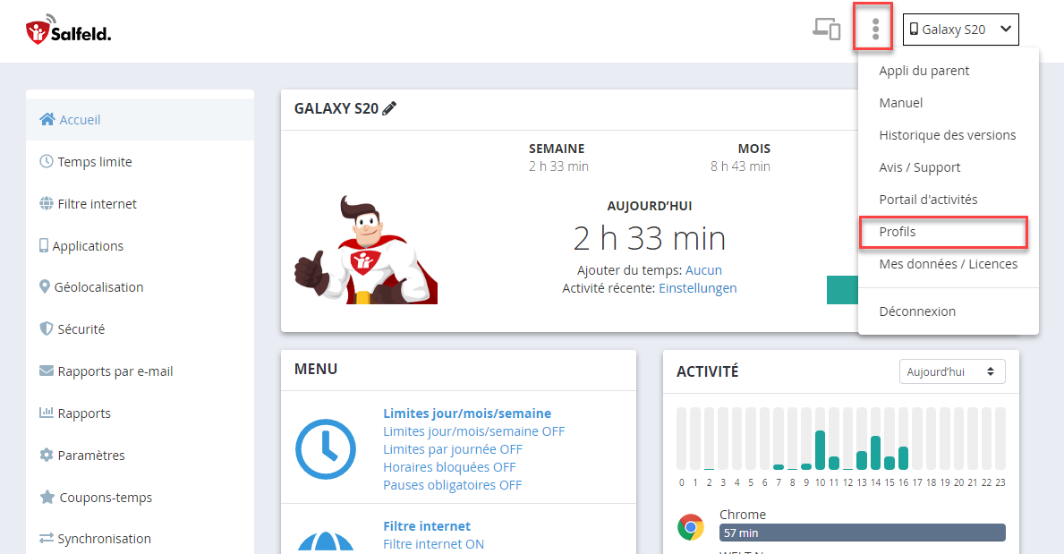Click Pauses obligatoires OFF link
This screenshot has width=1064, height=554.
pyautogui.click(x=453, y=485)
